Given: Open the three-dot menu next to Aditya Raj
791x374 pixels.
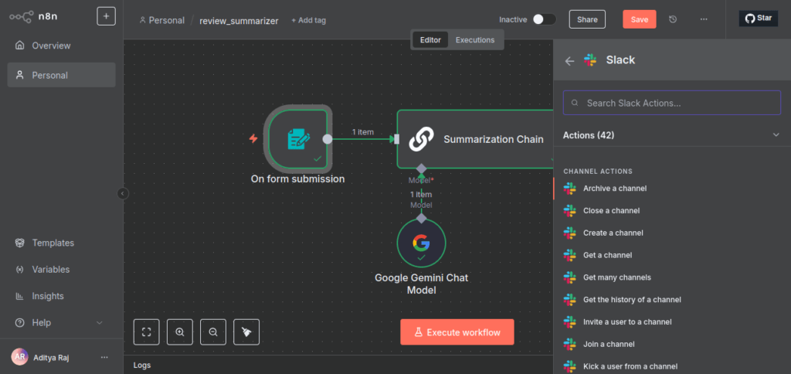Looking at the screenshot, I should coord(104,357).
